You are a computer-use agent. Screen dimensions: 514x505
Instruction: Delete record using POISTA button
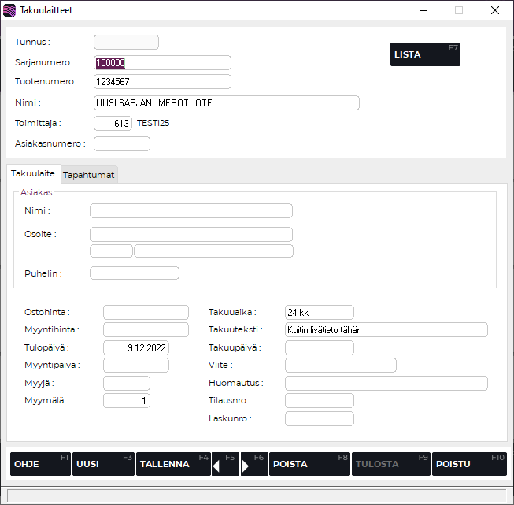(309, 464)
